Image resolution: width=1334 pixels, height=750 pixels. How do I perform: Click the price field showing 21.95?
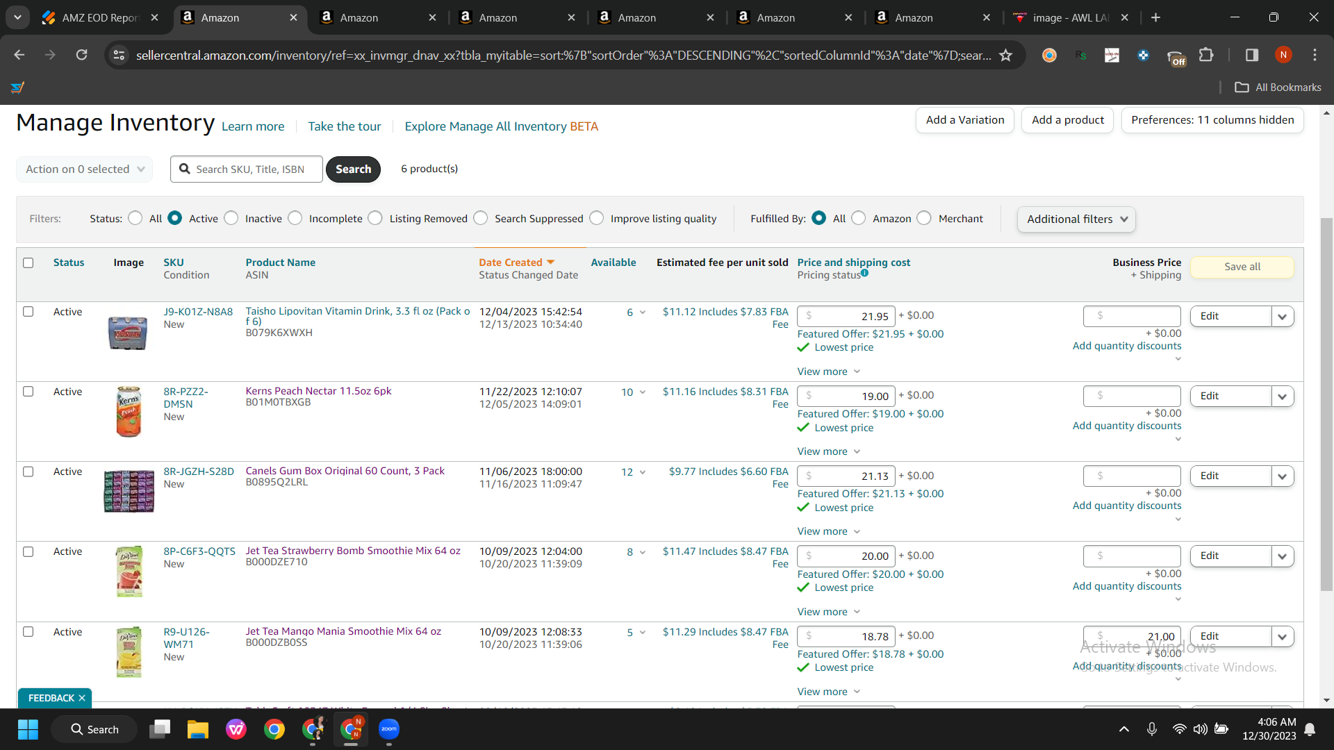pyautogui.click(x=846, y=316)
